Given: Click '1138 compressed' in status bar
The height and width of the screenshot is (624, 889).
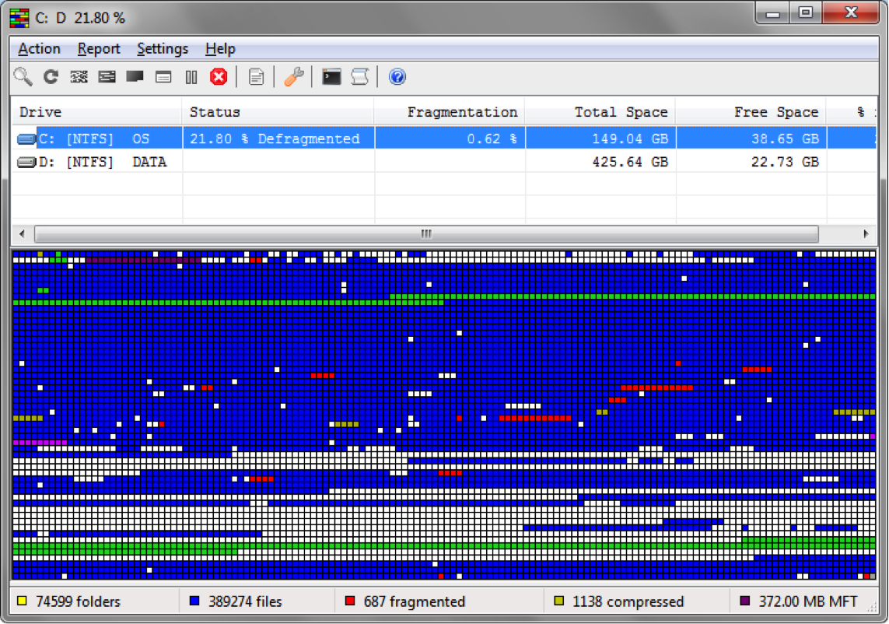Looking at the screenshot, I should (628, 601).
